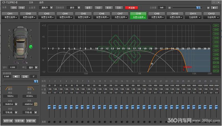Open the 类型 dropdown under high-cut filter
The width and height of the screenshot is (222, 126).
(x=10, y=112)
